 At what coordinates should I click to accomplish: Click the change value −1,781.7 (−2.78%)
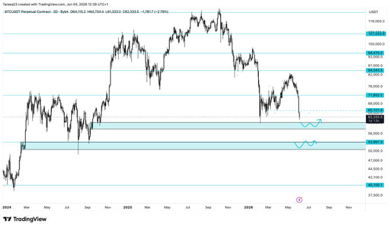(154, 11)
